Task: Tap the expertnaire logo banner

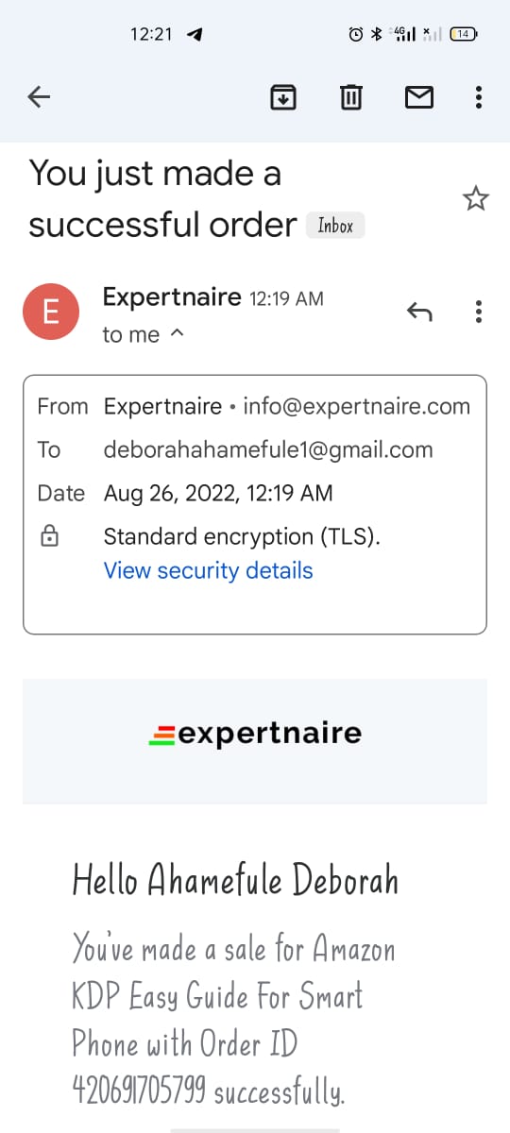Action: tap(255, 734)
